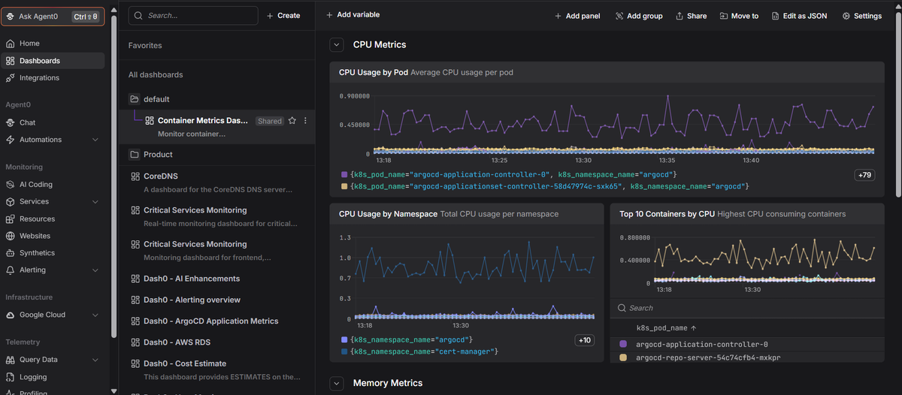
Task: Click the Share button
Action: [x=691, y=16]
